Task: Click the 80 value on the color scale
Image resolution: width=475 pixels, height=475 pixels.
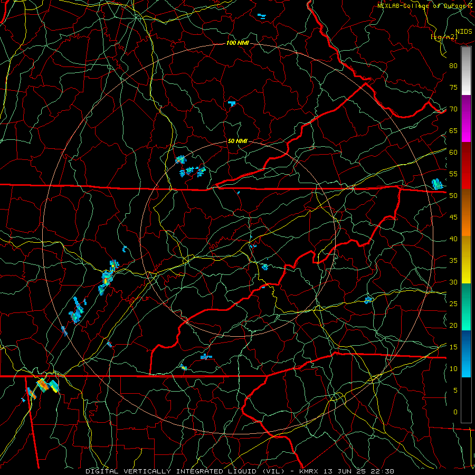Action: tap(453, 66)
